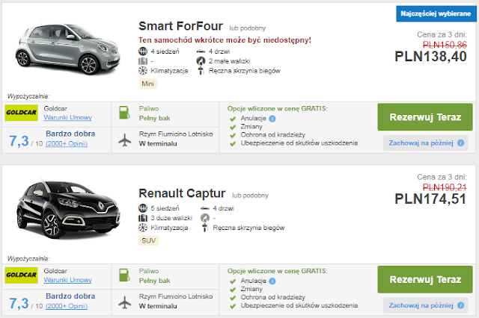Click the info icon beside Anulacje for Renault Captur
The width and height of the screenshot is (479, 318).
click(272, 281)
